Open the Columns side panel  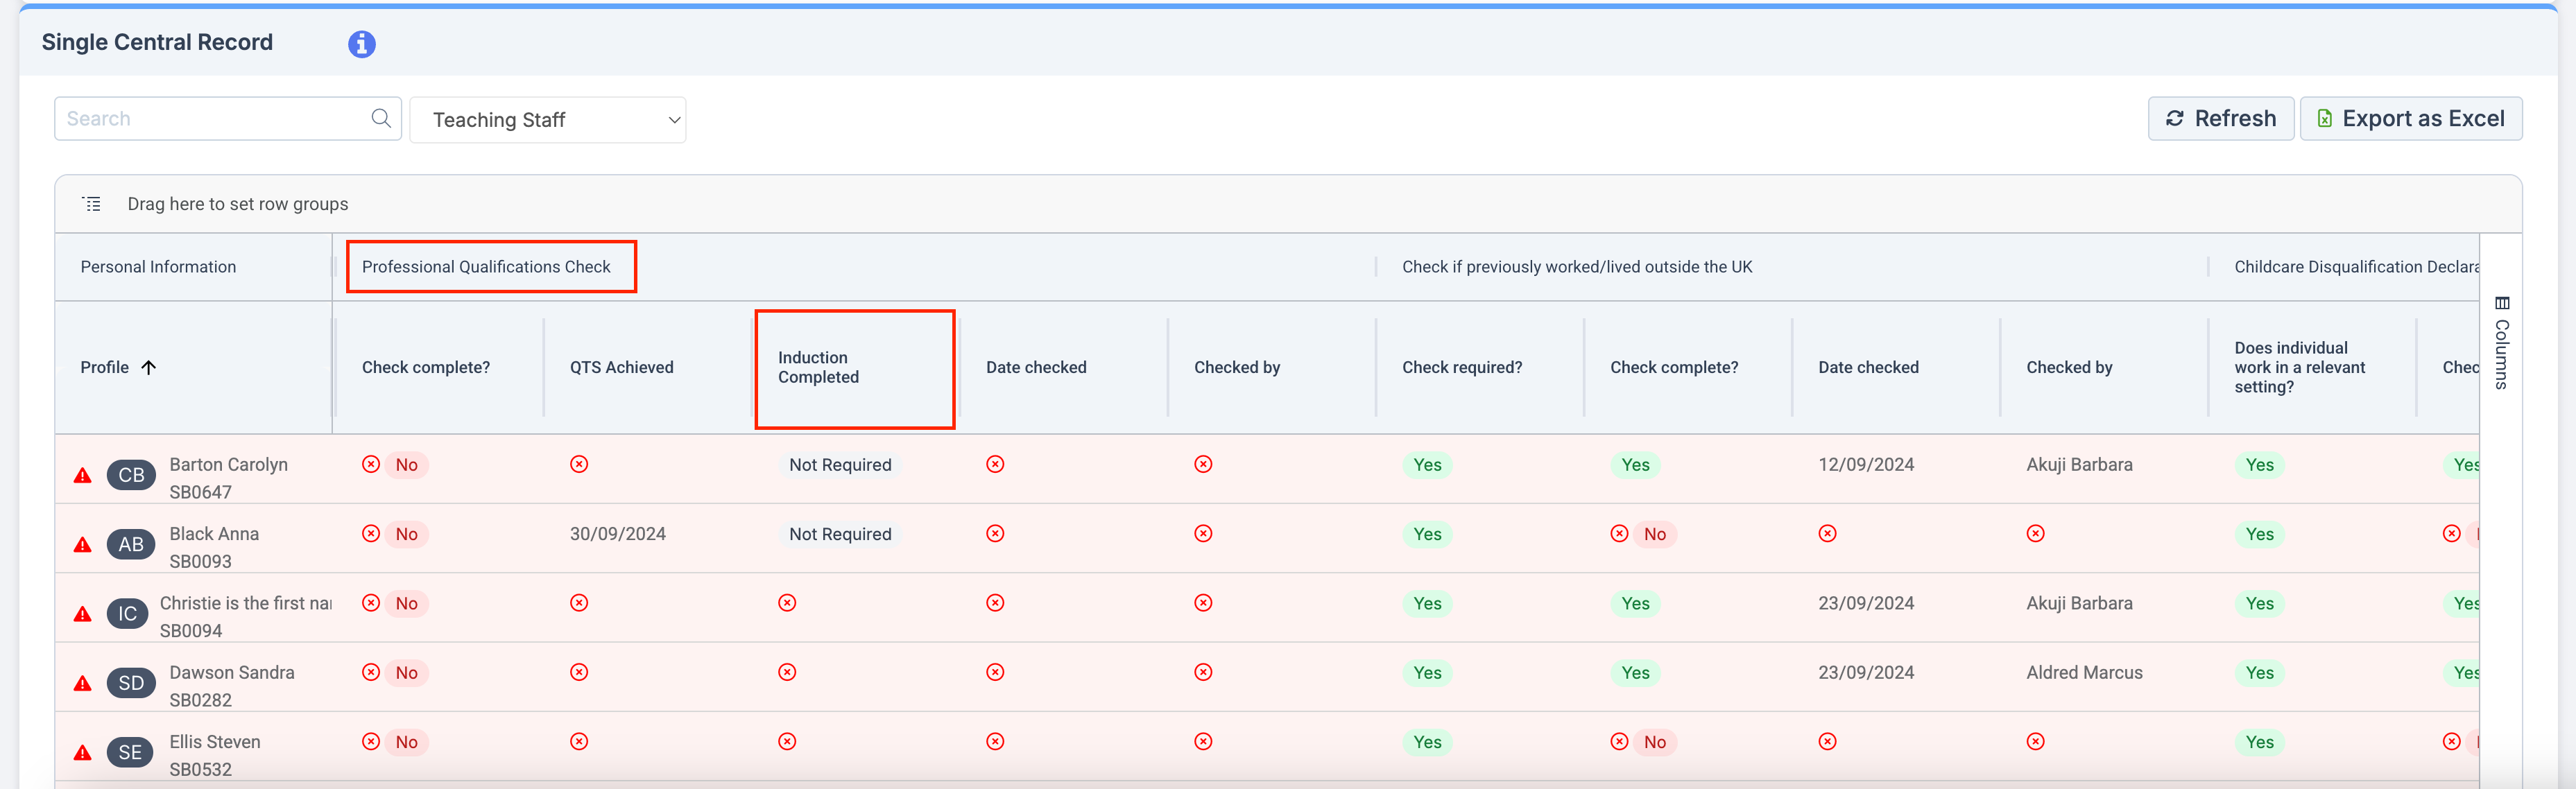tap(2501, 345)
